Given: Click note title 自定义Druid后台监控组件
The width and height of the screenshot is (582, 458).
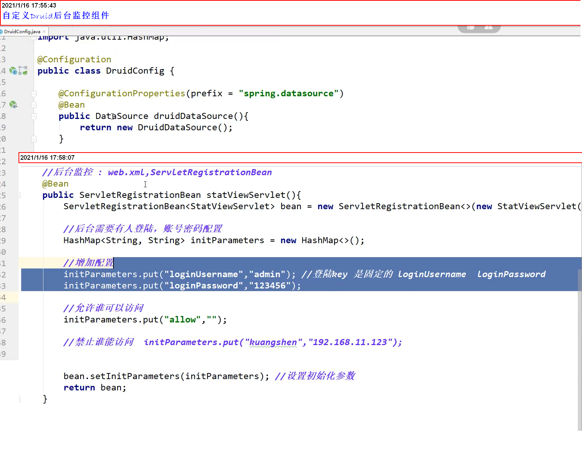Looking at the screenshot, I should coord(56,15).
